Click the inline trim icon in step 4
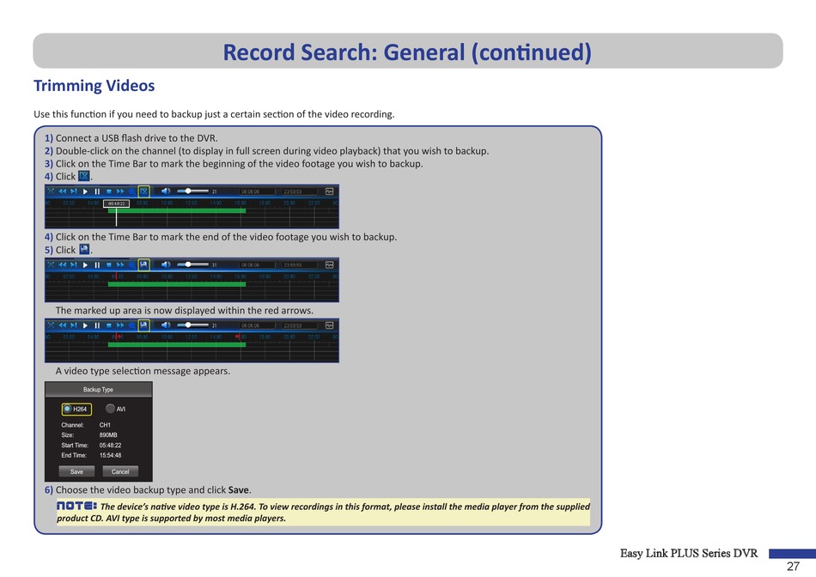The width and height of the screenshot is (816, 577). [x=84, y=176]
